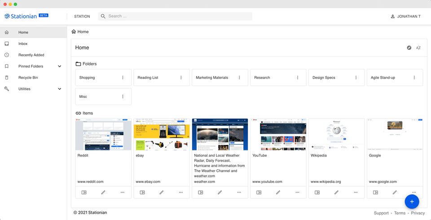Screen dimensions: 431x220
Task: Open the Reading List folder kebab menu
Action: pos(181,78)
